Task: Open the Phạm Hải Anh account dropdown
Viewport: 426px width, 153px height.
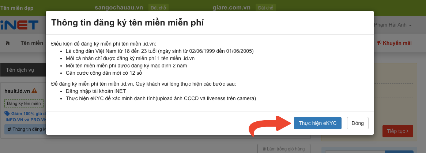Action: pyautogui.click(x=393, y=25)
